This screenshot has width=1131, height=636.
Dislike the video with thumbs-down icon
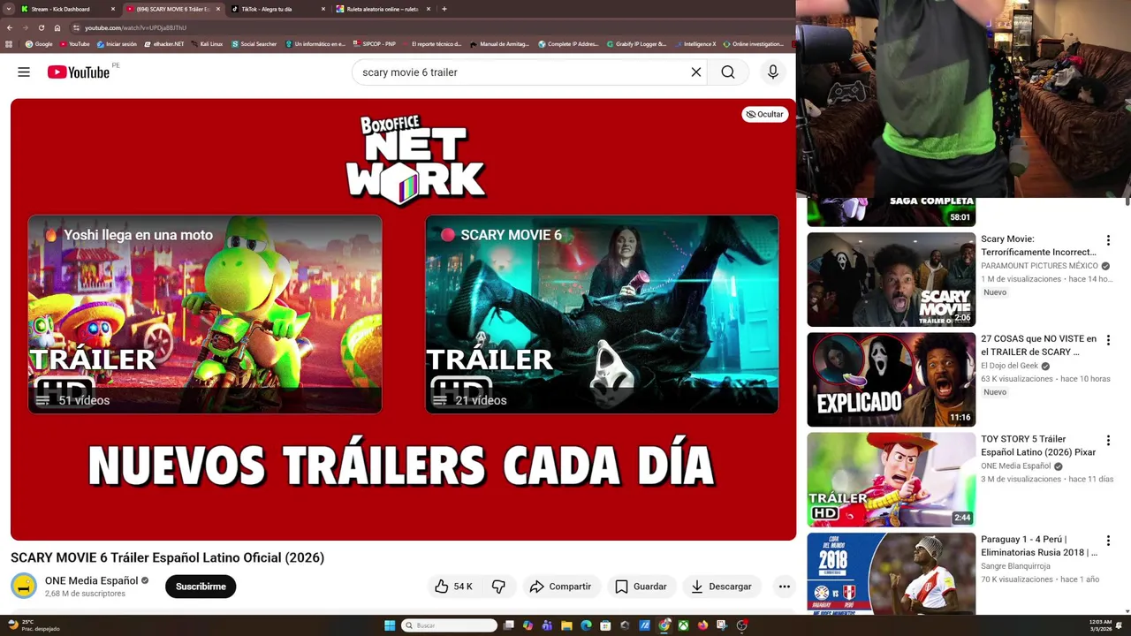click(499, 587)
